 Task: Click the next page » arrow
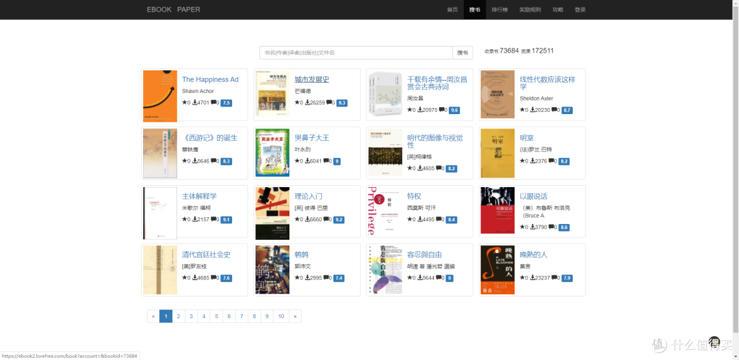tap(295, 316)
